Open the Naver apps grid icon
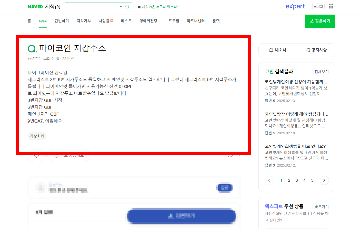 [x=331, y=6]
